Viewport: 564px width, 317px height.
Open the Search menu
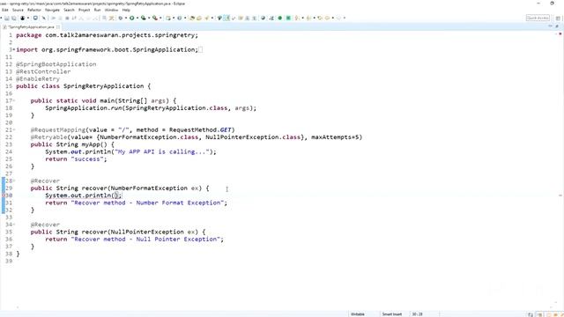coord(69,10)
